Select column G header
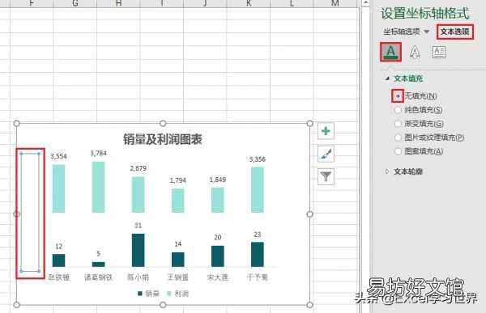 tap(75, 3)
